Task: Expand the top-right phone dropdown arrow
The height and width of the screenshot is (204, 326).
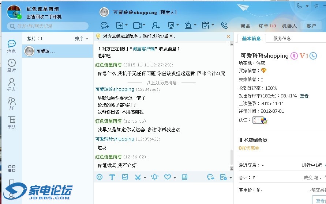Action: pos(307,6)
